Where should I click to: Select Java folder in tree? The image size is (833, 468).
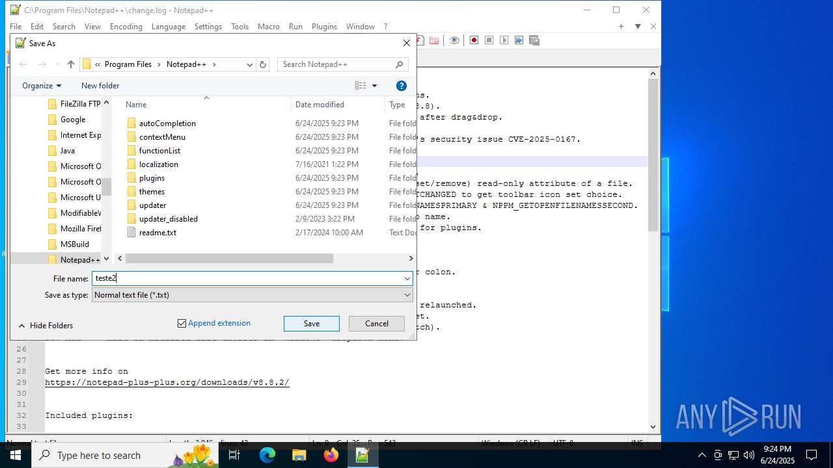point(62,151)
